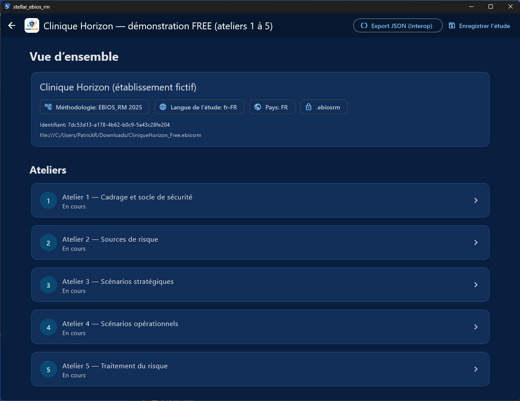
Task: Click the StellarEbios app logo in header
Action: [x=32, y=26]
